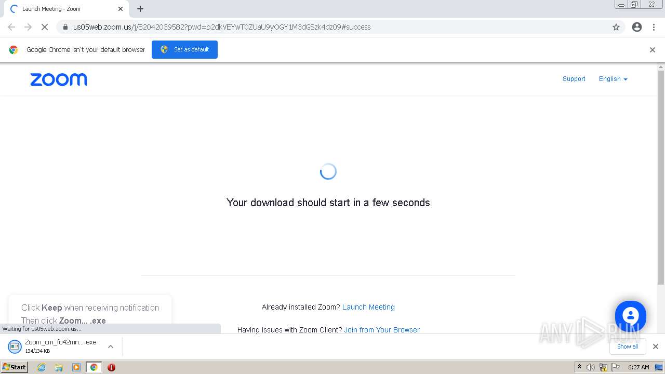
Task: Click the show desktop tray icon
Action: (659, 367)
